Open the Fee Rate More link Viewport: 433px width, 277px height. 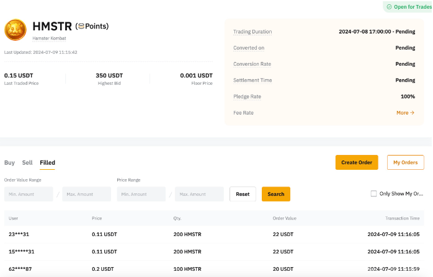click(x=405, y=113)
